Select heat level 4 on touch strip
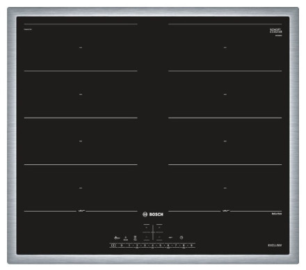Image resolution: width=306 pixels, height=270 pixels. click(x=152, y=245)
